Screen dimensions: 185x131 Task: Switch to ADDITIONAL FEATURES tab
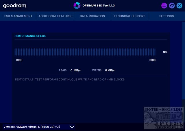point(55,16)
